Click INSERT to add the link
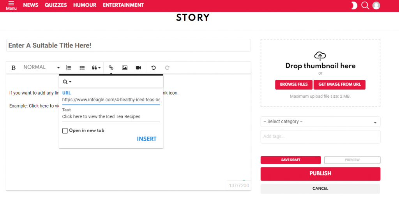 point(147,139)
